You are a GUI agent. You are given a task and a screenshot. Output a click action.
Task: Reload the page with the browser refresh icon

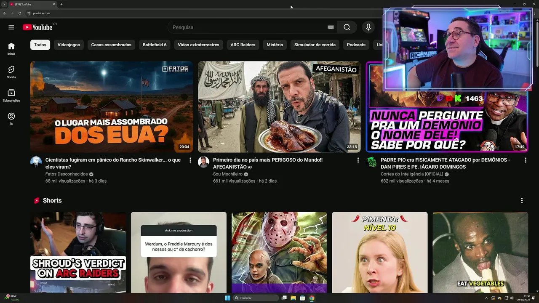tap(19, 13)
